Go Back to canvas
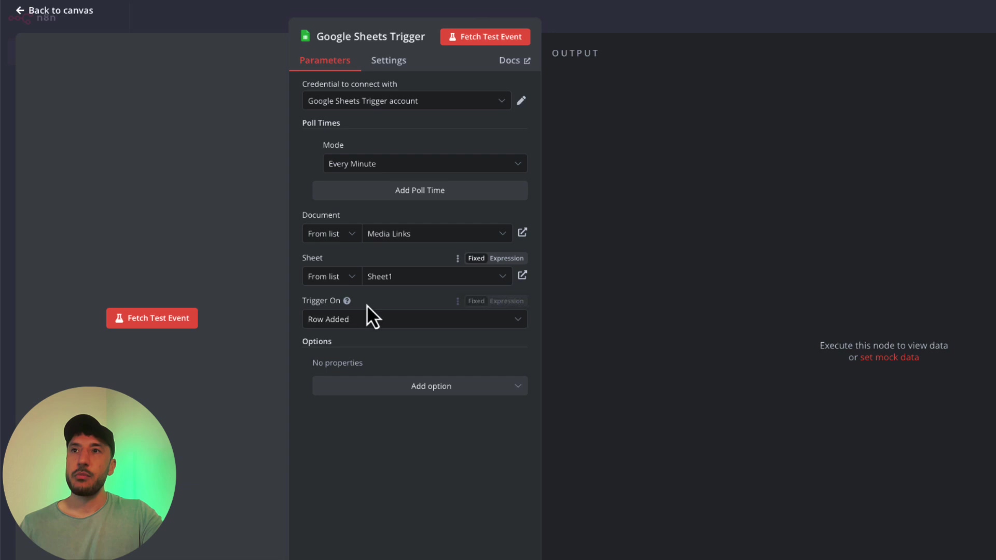 54,10
